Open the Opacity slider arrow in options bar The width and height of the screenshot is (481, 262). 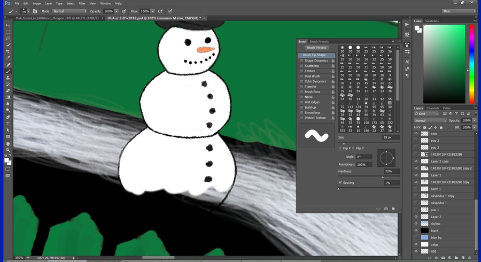pos(117,11)
